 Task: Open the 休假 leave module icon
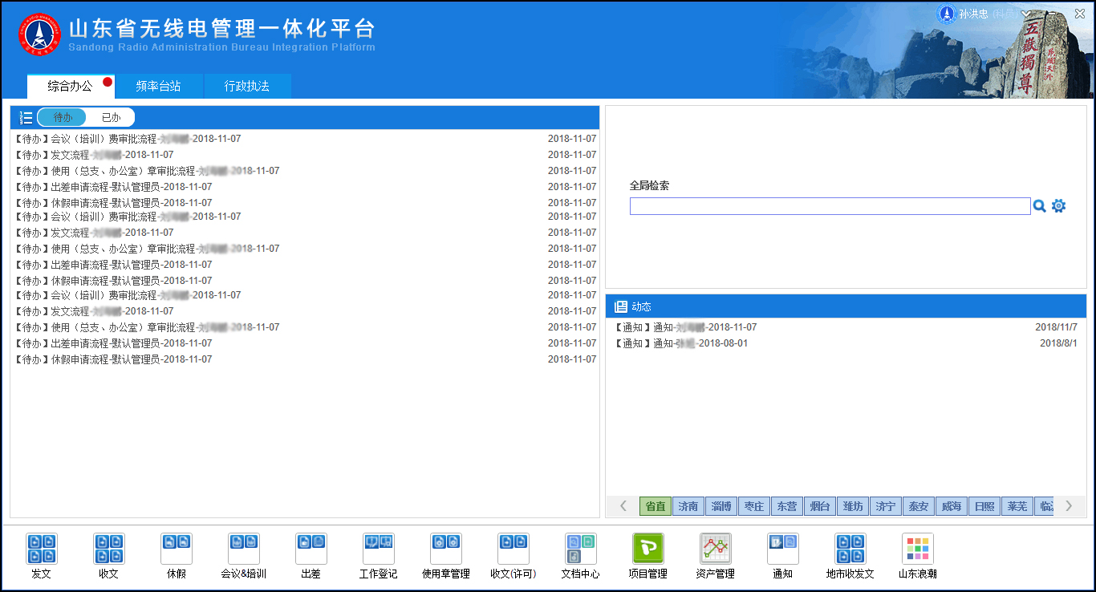click(x=176, y=549)
